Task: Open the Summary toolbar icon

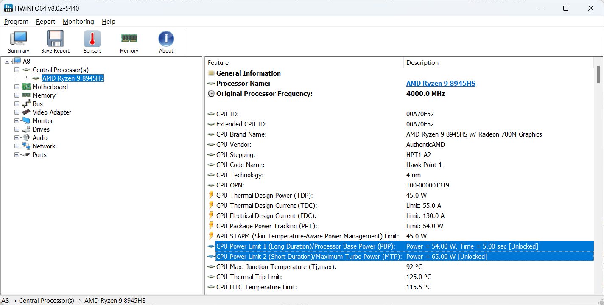Action: (19, 42)
